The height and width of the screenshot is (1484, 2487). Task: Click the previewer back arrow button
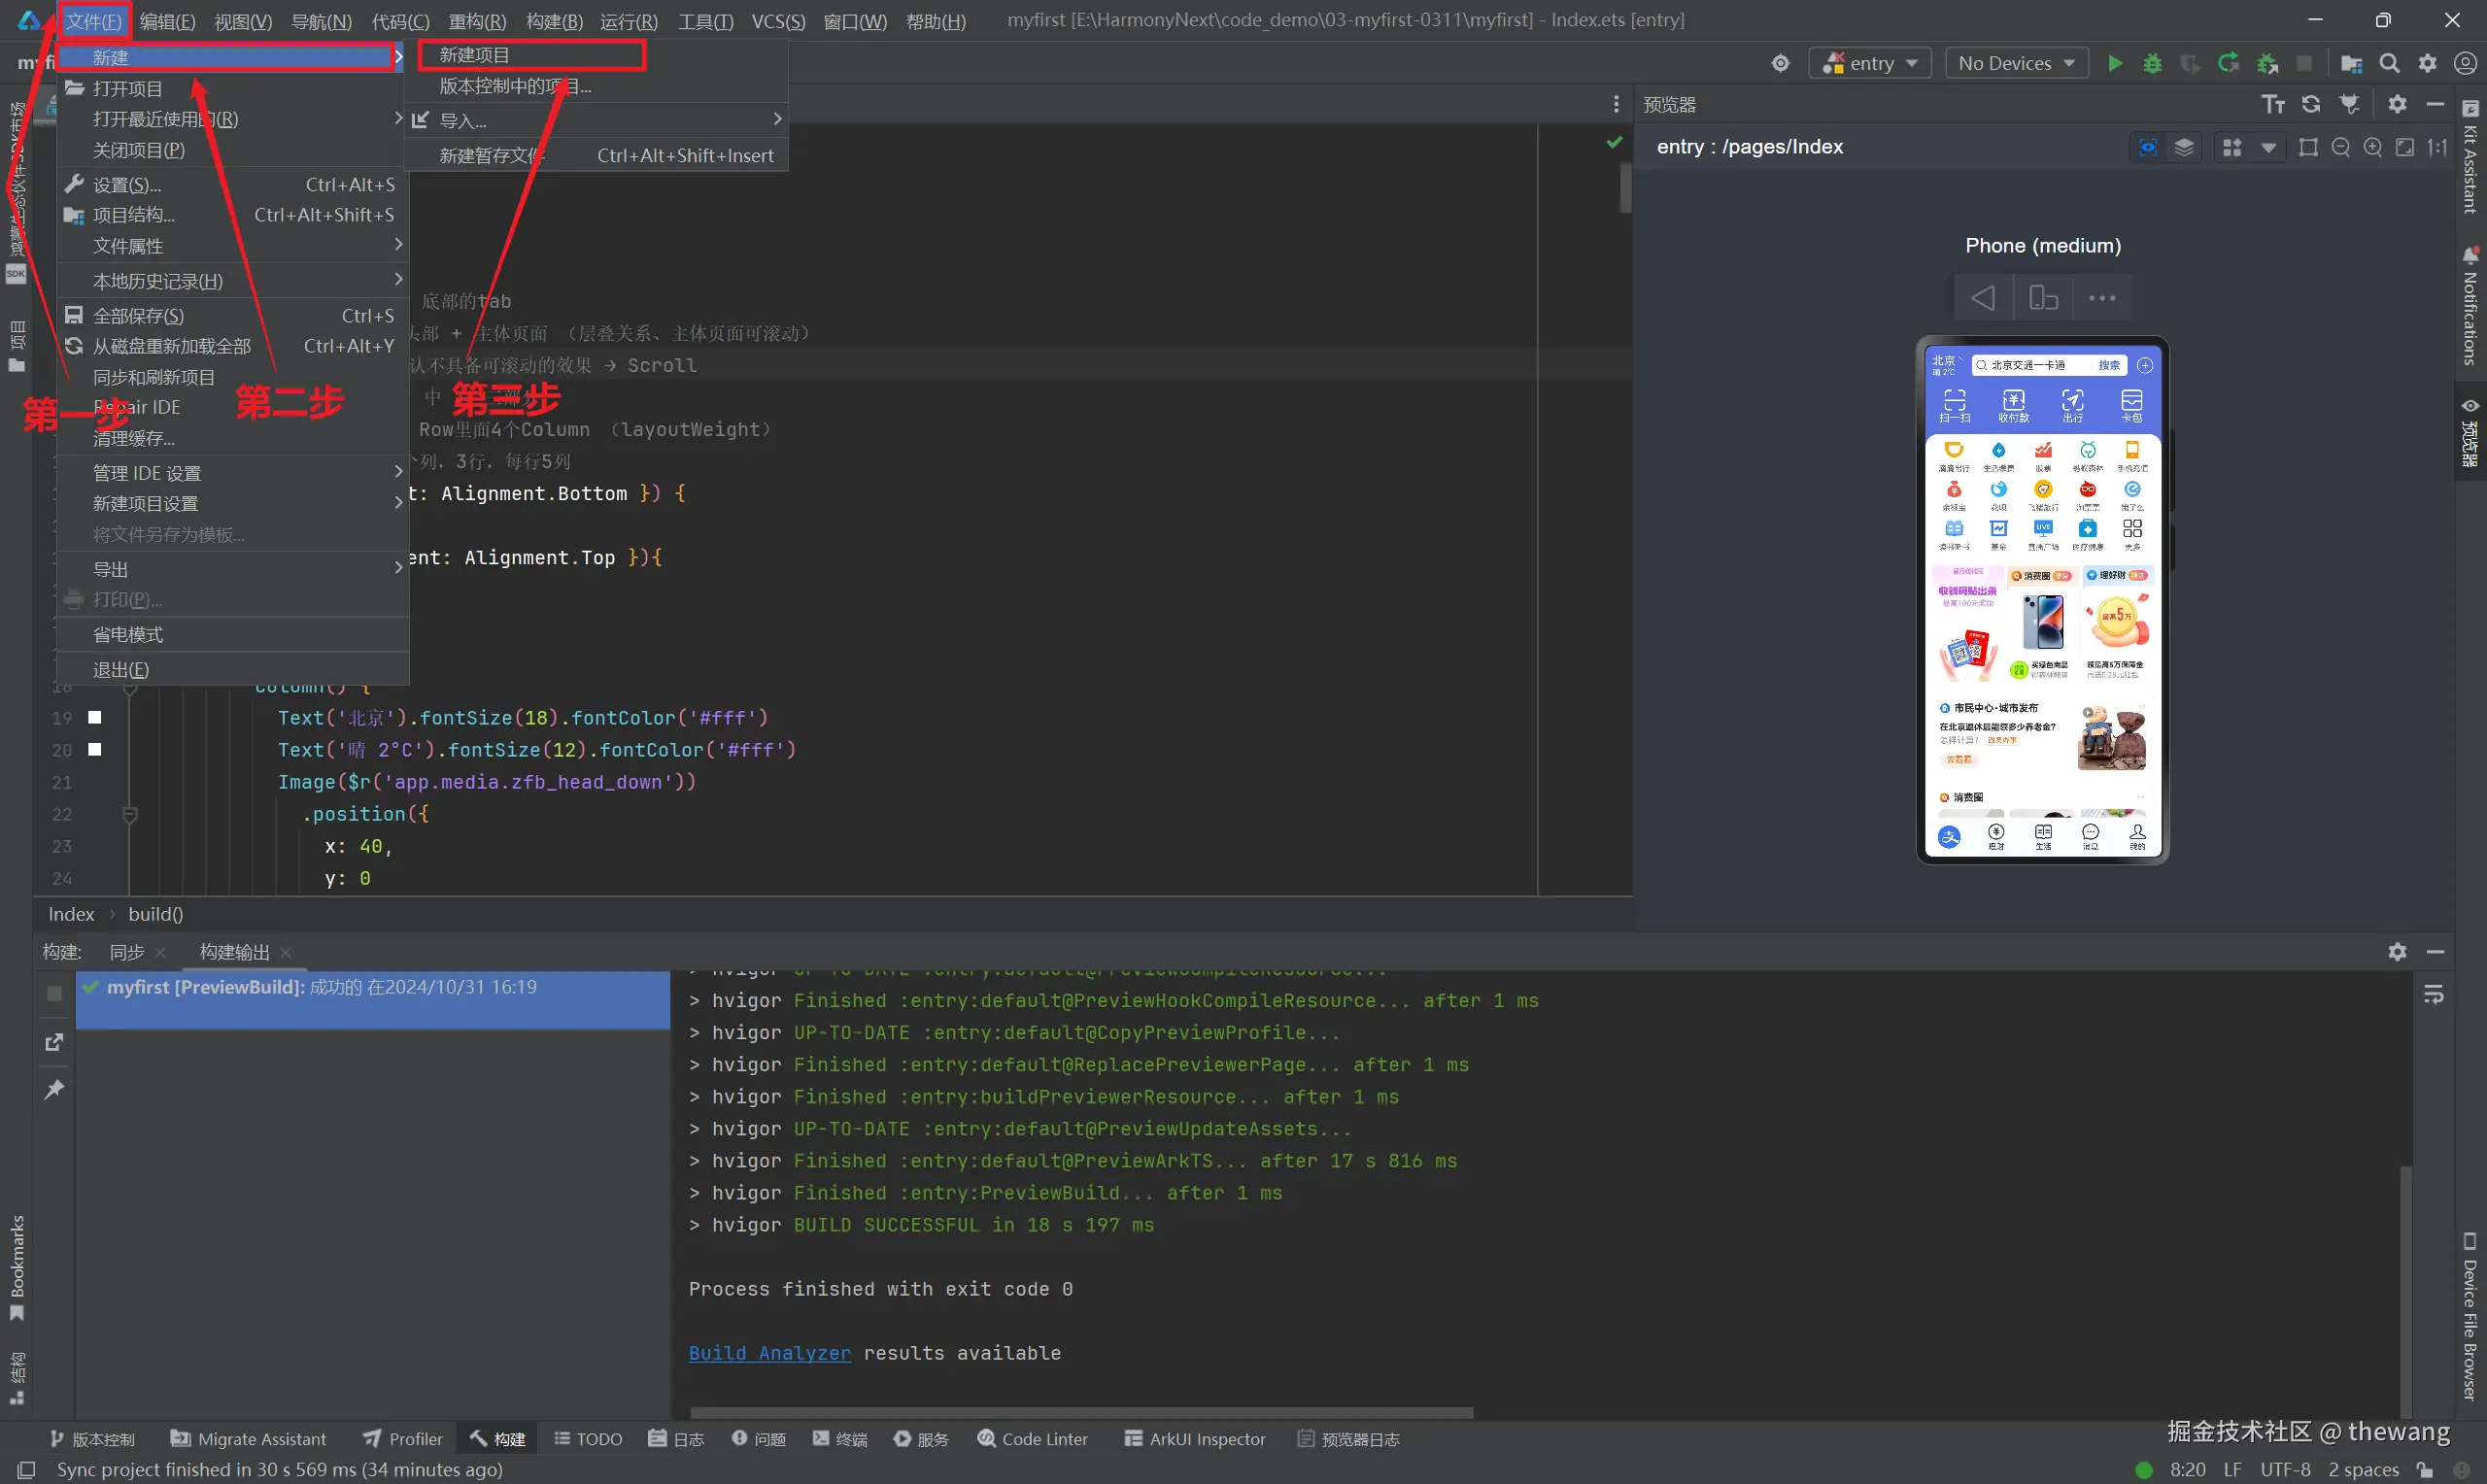click(x=1982, y=298)
